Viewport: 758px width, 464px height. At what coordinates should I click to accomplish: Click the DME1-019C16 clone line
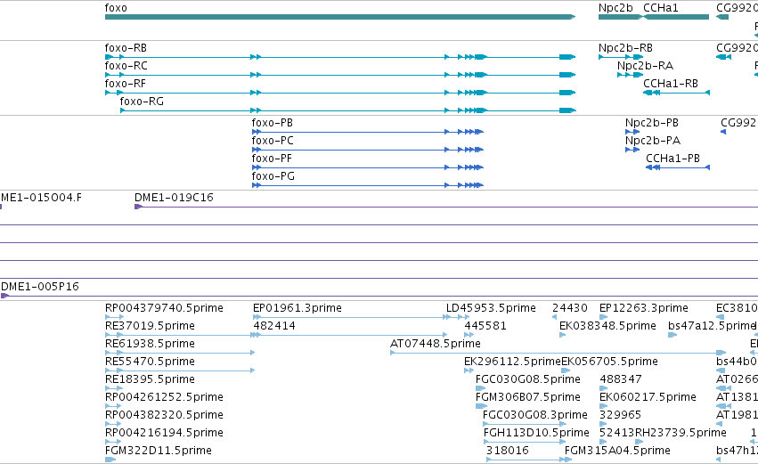445,207
